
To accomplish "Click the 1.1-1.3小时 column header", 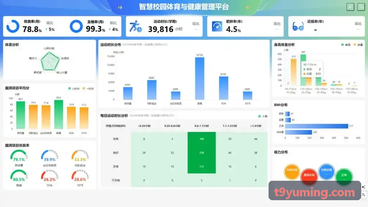I will [230, 126].
